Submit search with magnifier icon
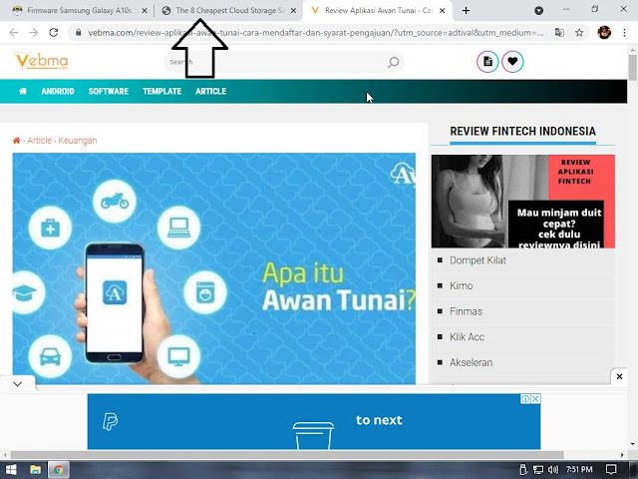Viewport: 638px width, 479px height. click(393, 62)
